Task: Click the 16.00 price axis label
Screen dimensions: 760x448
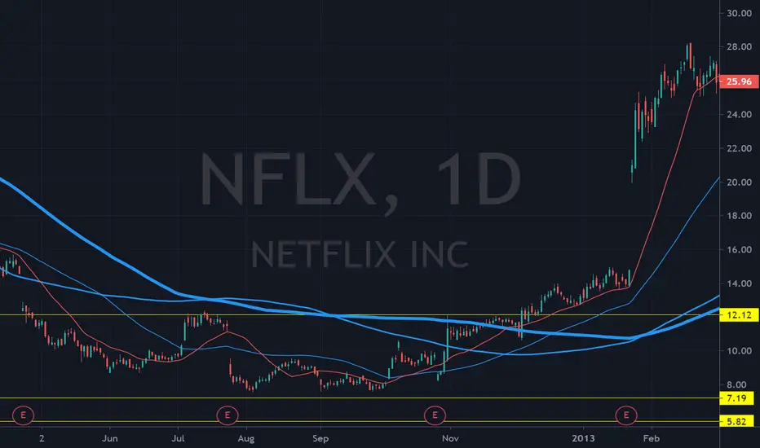Action: pyautogui.click(x=739, y=250)
